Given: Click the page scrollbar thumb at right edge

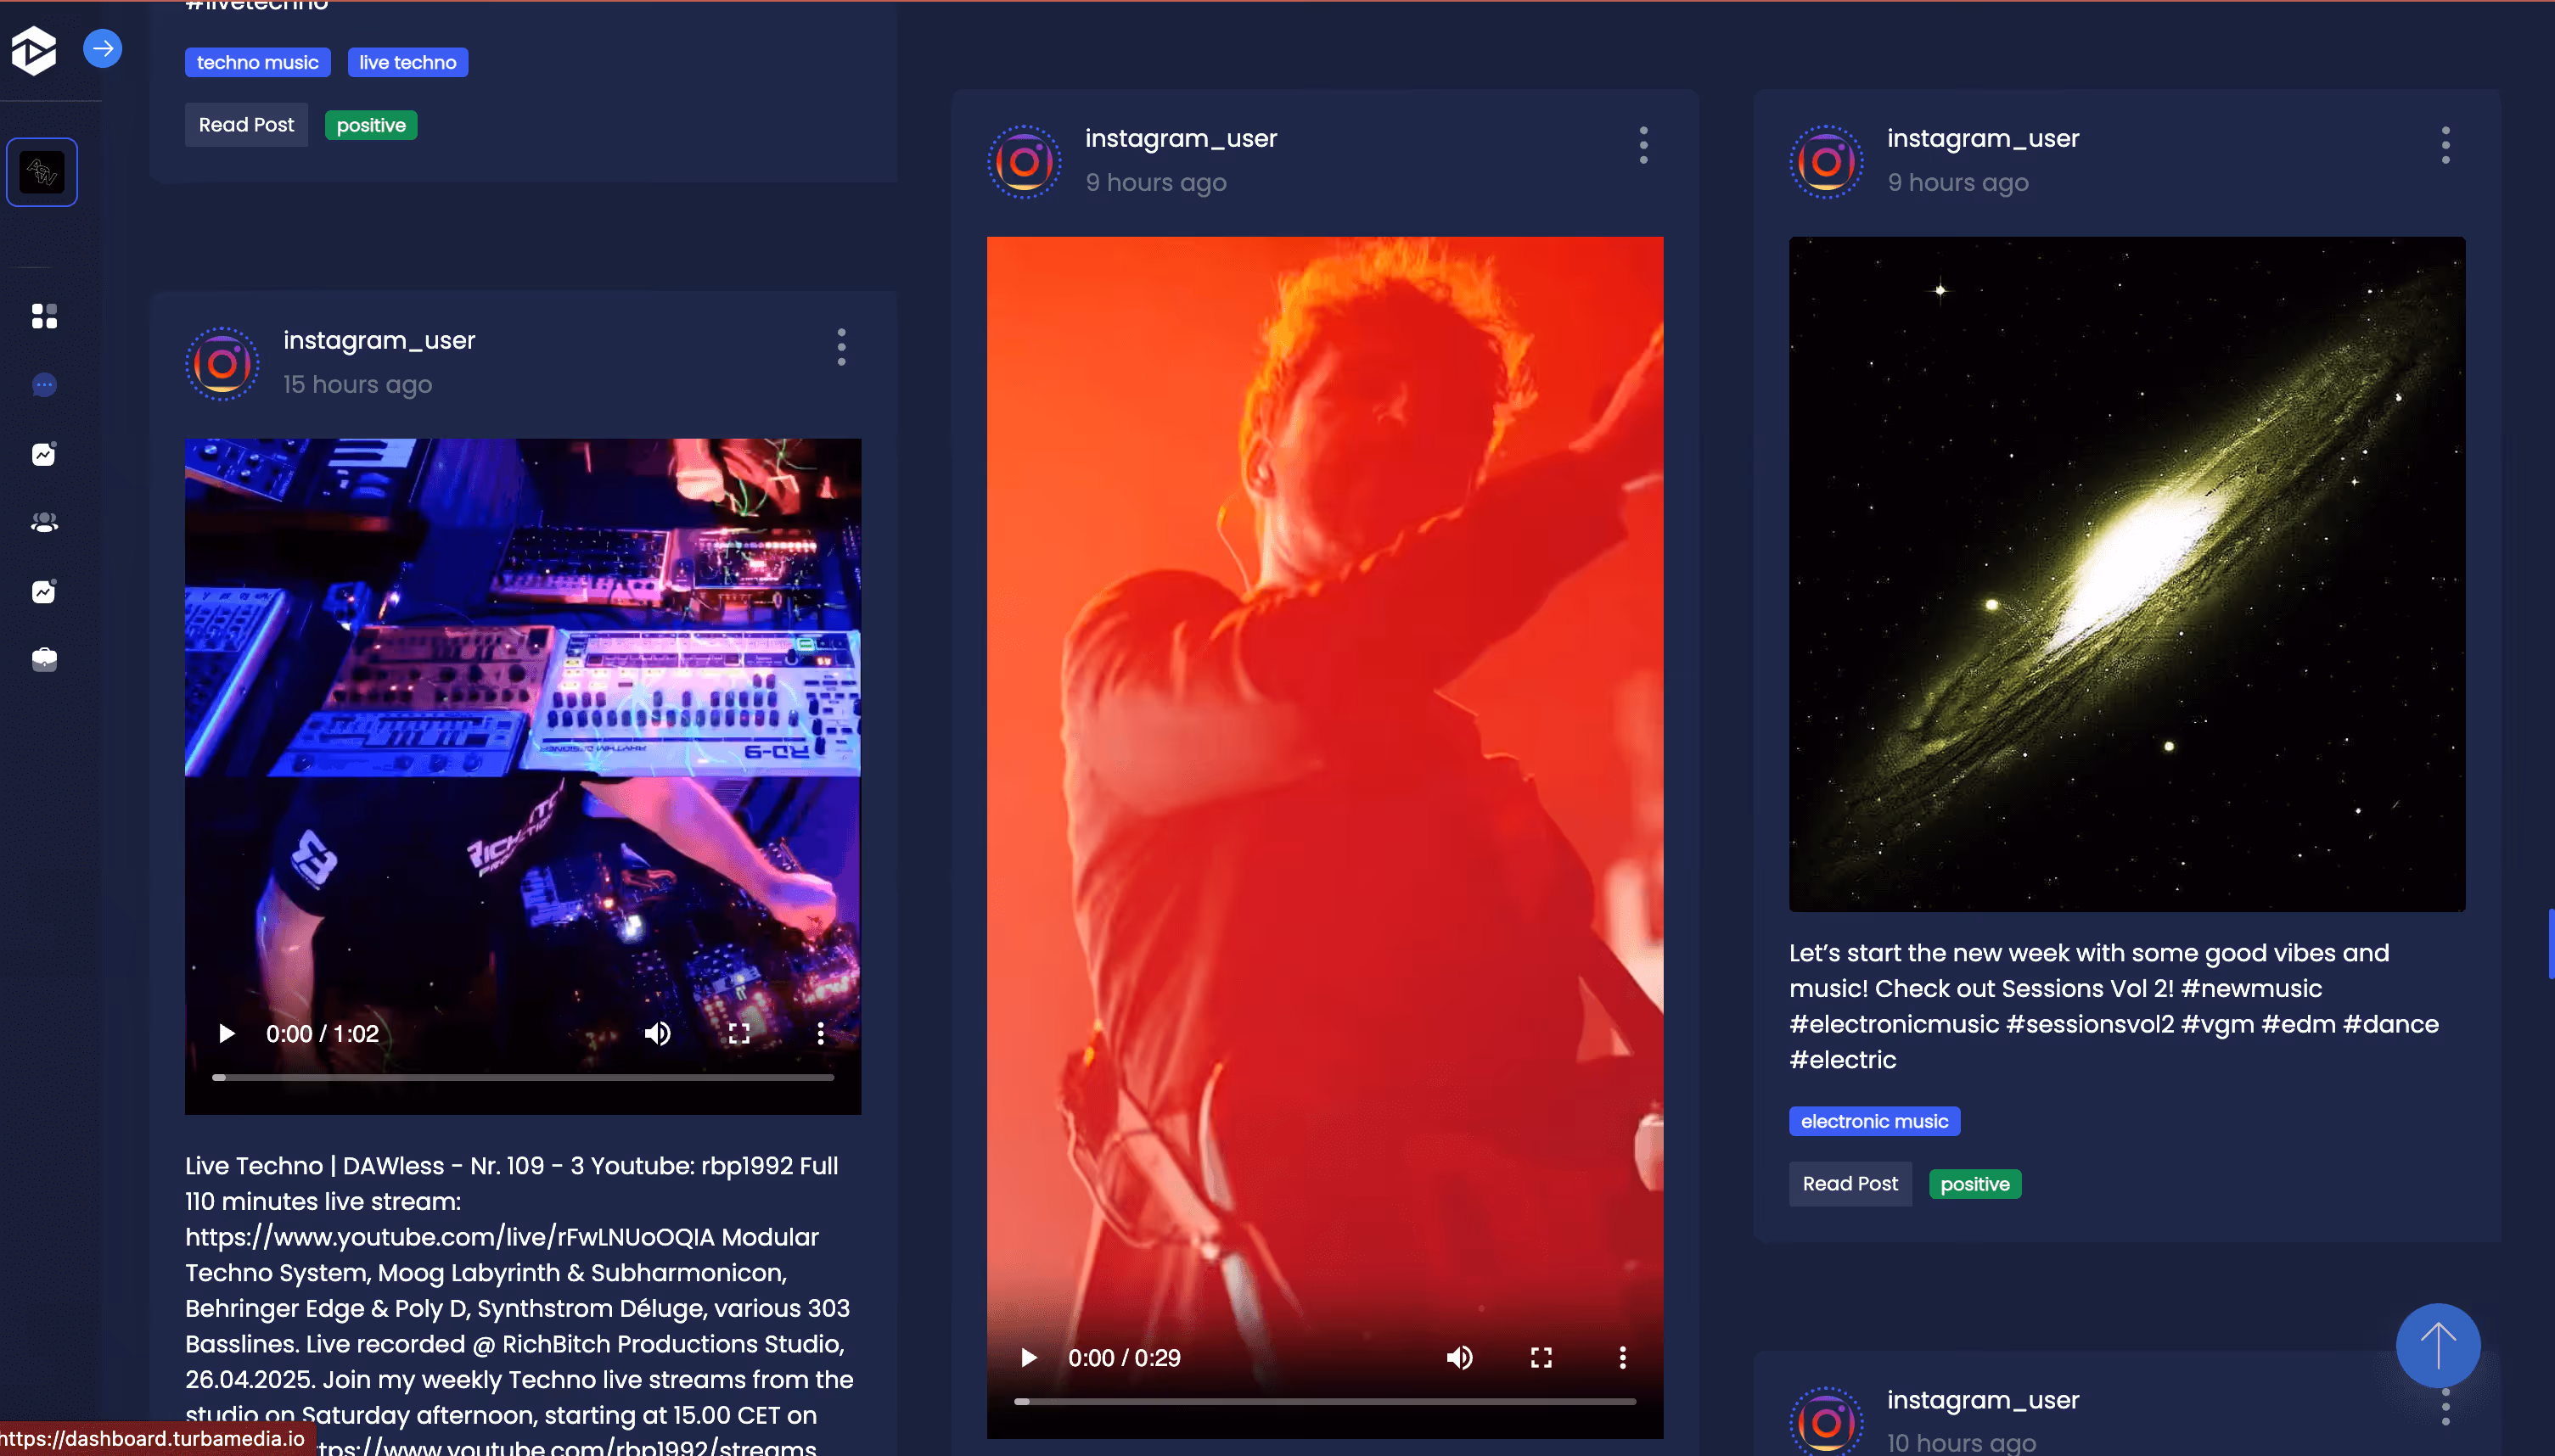Looking at the screenshot, I should [2551, 944].
